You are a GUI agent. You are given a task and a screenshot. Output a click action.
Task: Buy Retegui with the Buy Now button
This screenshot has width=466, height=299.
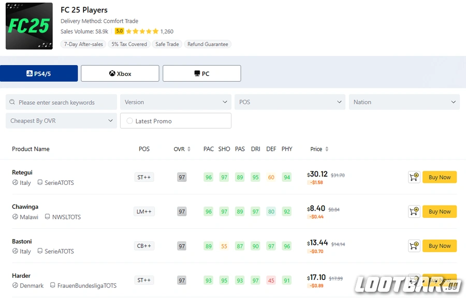click(440, 177)
